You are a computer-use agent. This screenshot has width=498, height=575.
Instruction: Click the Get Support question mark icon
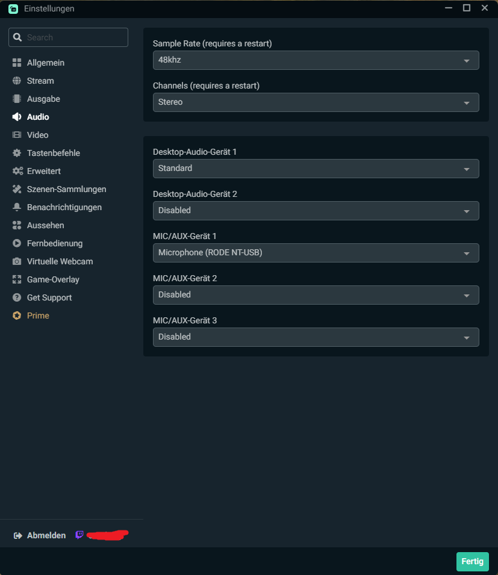coord(17,297)
